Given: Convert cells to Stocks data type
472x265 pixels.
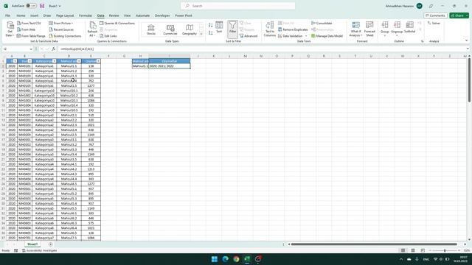Looking at the screenshot, I should [151, 29].
